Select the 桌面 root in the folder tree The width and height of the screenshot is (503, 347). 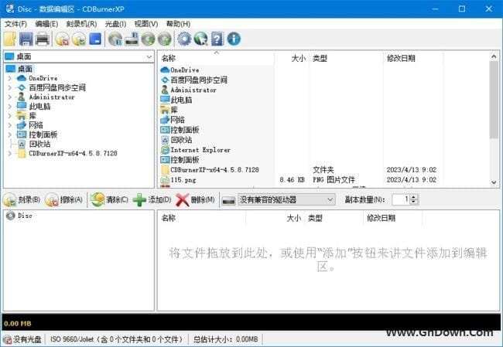[25, 69]
